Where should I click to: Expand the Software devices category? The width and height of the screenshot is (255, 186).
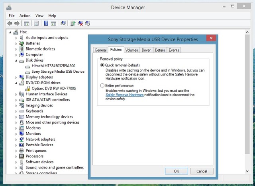click(16, 162)
